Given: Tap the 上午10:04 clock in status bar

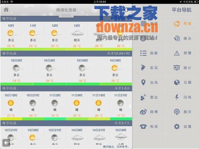Looking at the screenshot, I should point(100,2).
